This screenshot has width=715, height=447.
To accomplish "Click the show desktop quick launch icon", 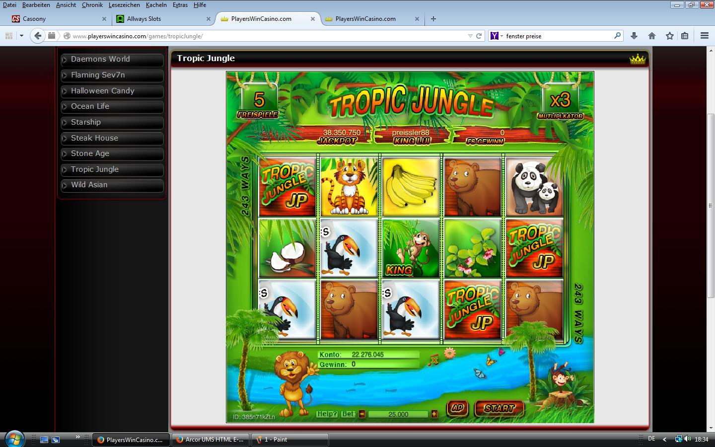I will [x=44, y=440].
